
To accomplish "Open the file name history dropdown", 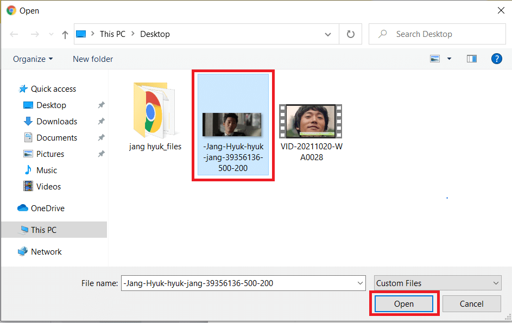I will (359, 283).
